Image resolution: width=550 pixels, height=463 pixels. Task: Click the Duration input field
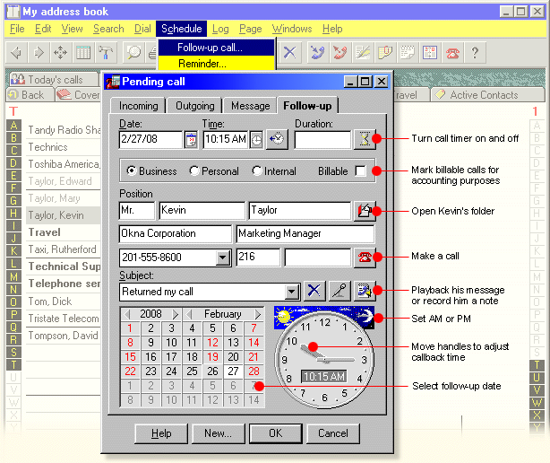322,139
